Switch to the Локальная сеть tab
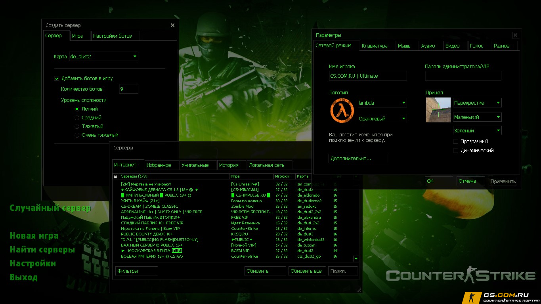This screenshot has height=304, width=541. (270, 165)
